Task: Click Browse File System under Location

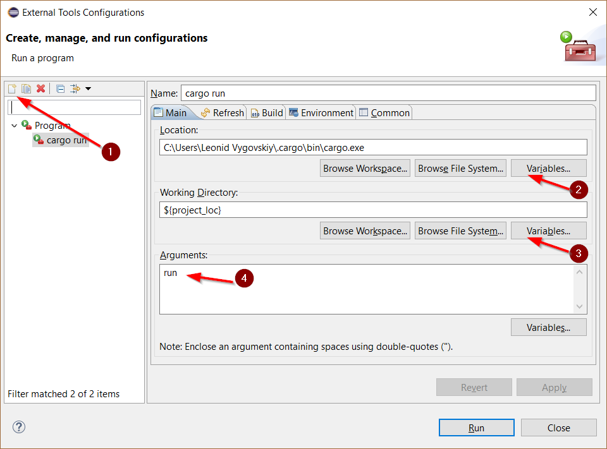Action: point(460,167)
